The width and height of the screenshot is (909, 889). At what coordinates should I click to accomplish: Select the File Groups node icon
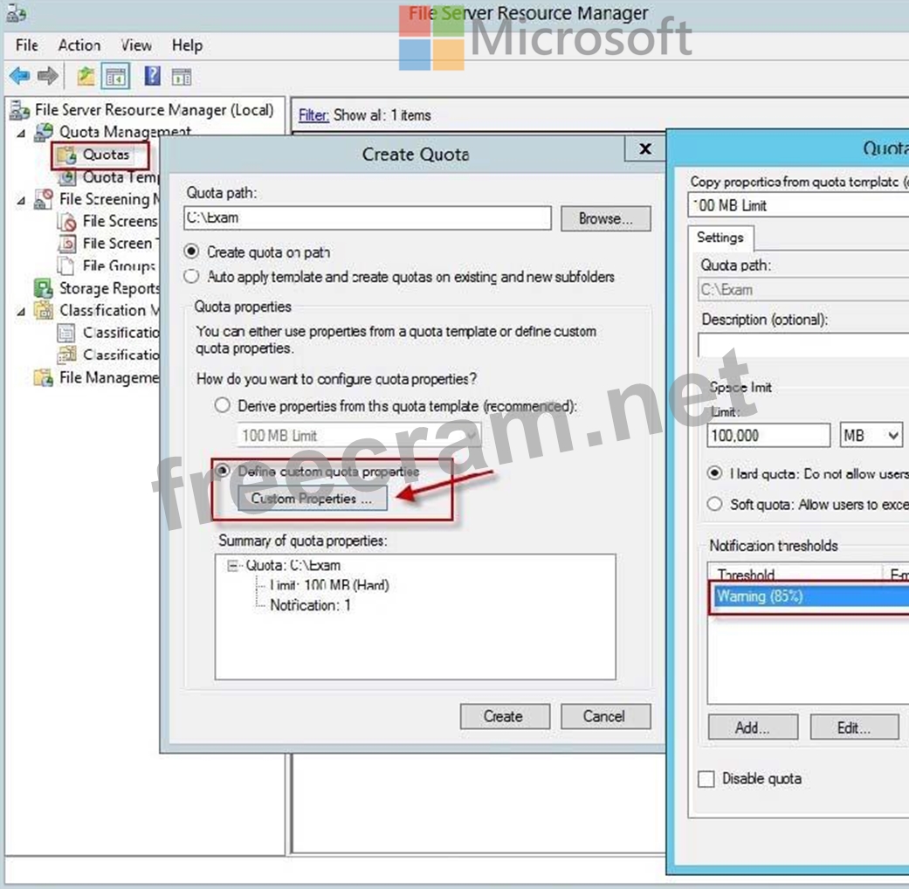pos(66,265)
